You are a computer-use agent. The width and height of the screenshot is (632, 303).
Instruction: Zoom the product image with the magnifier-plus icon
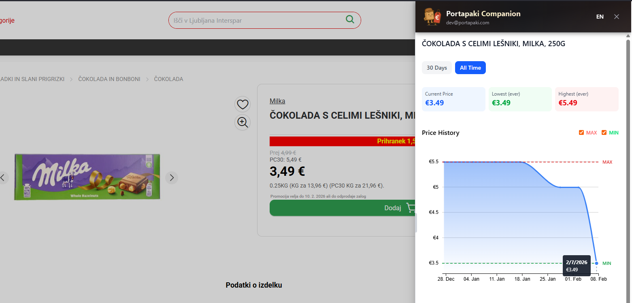click(243, 122)
